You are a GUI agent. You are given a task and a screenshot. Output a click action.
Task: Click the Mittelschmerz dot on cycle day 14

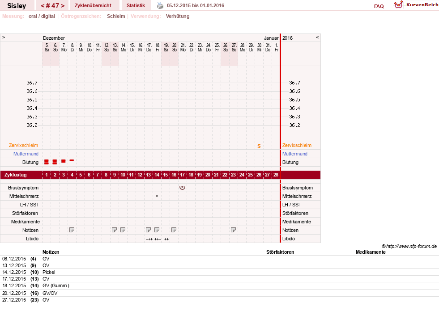(157, 196)
